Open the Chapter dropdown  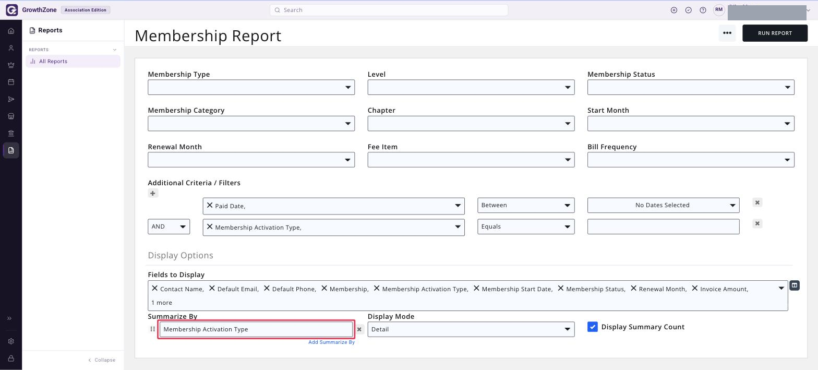click(471, 124)
